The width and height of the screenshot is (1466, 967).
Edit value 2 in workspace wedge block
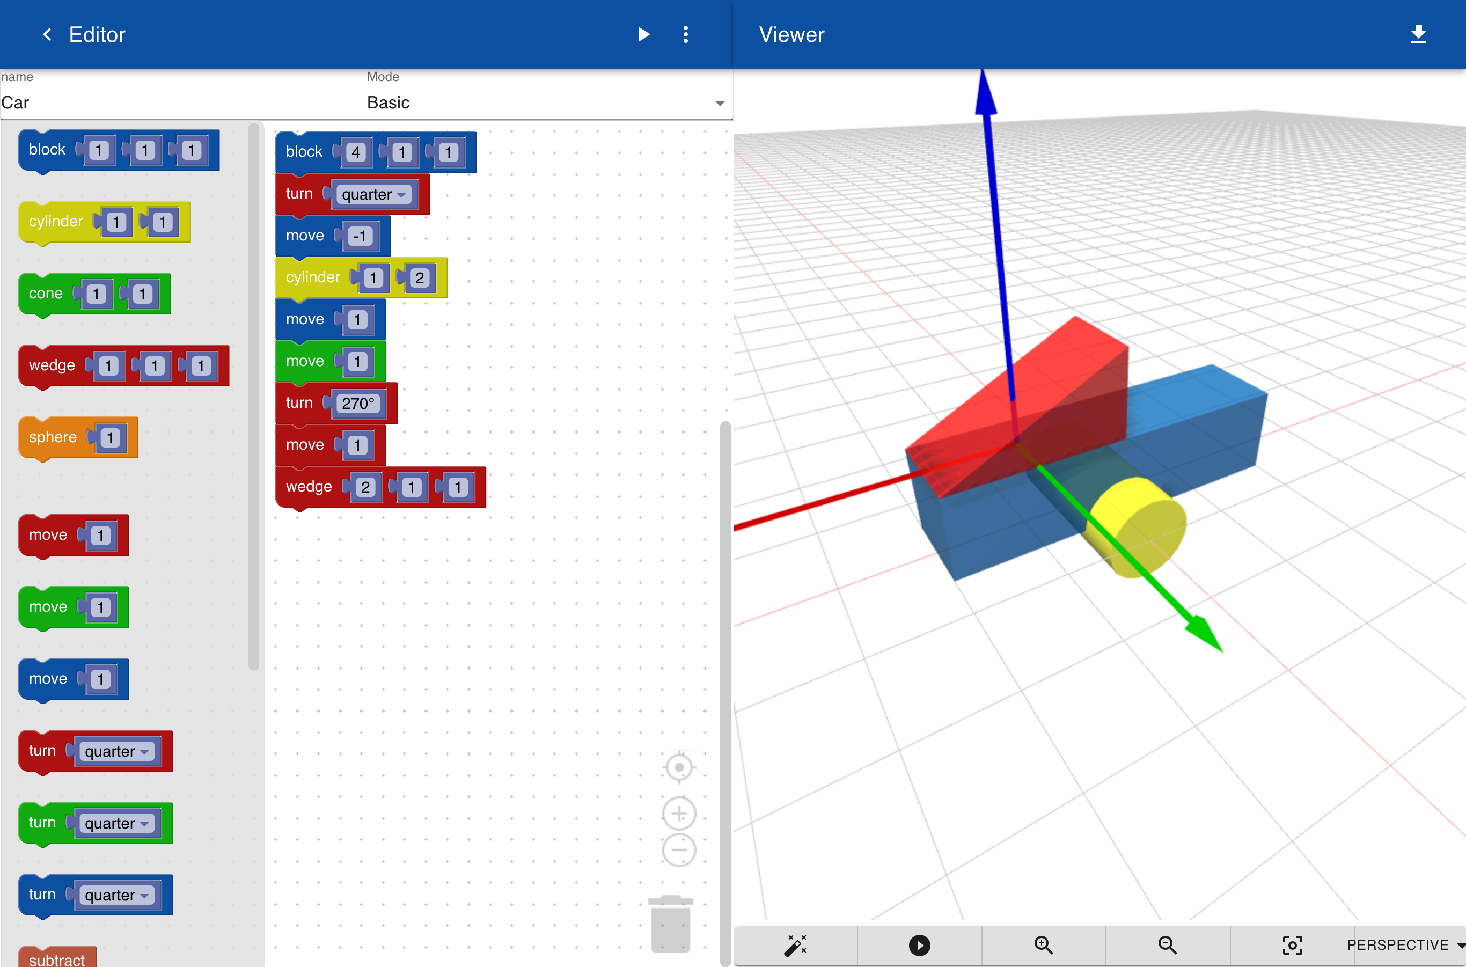(365, 487)
